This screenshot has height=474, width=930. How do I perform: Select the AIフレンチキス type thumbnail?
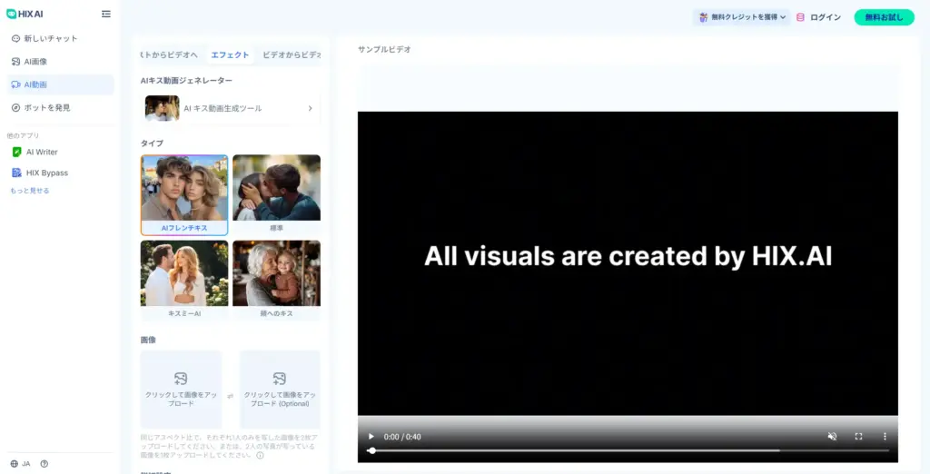pyautogui.click(x=184, y=195)
